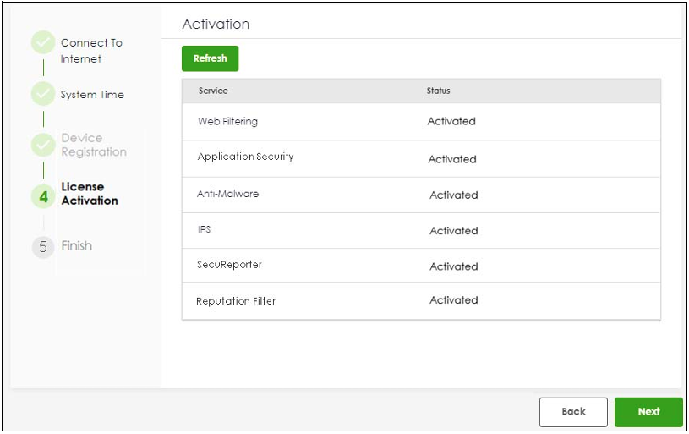Select the License Activation step label
The height and width of the screenshot is (434, 689).
[x=90, y=194]
